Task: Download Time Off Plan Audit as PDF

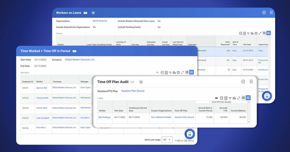Action: [251, 81]
